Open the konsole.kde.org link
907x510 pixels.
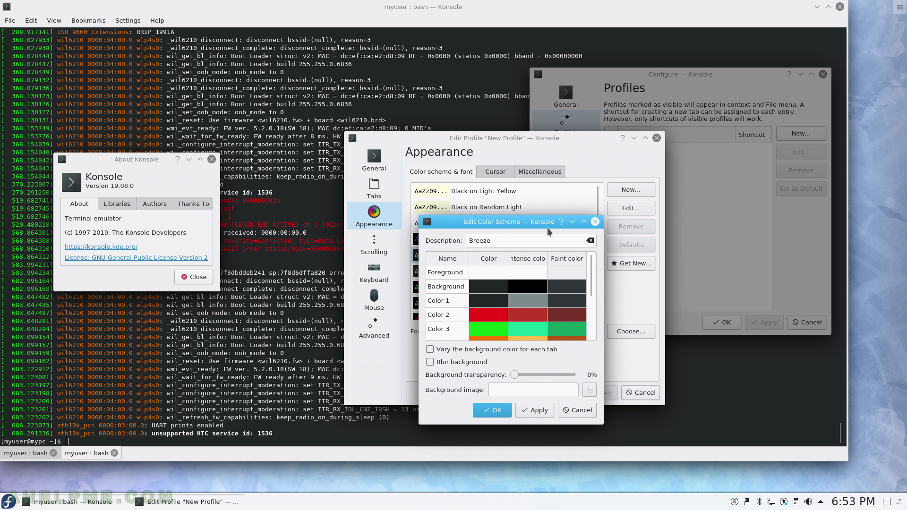pos(101,246)
